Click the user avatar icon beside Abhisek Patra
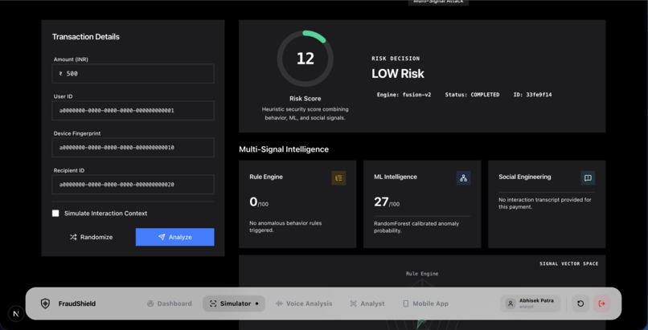Viewport: 648px width, 330px height. click(x=511, y=304)
